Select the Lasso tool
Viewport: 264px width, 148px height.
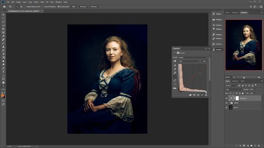tap(3, 22)
